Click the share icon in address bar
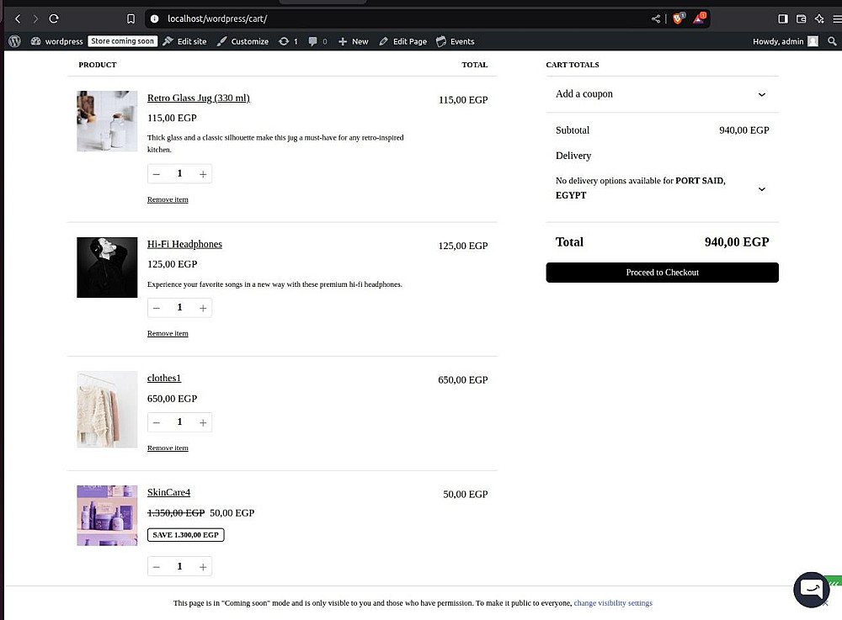842x620 pixels. pos(656,19)
